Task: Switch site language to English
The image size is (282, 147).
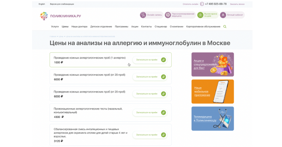Action: coord(42,4)
